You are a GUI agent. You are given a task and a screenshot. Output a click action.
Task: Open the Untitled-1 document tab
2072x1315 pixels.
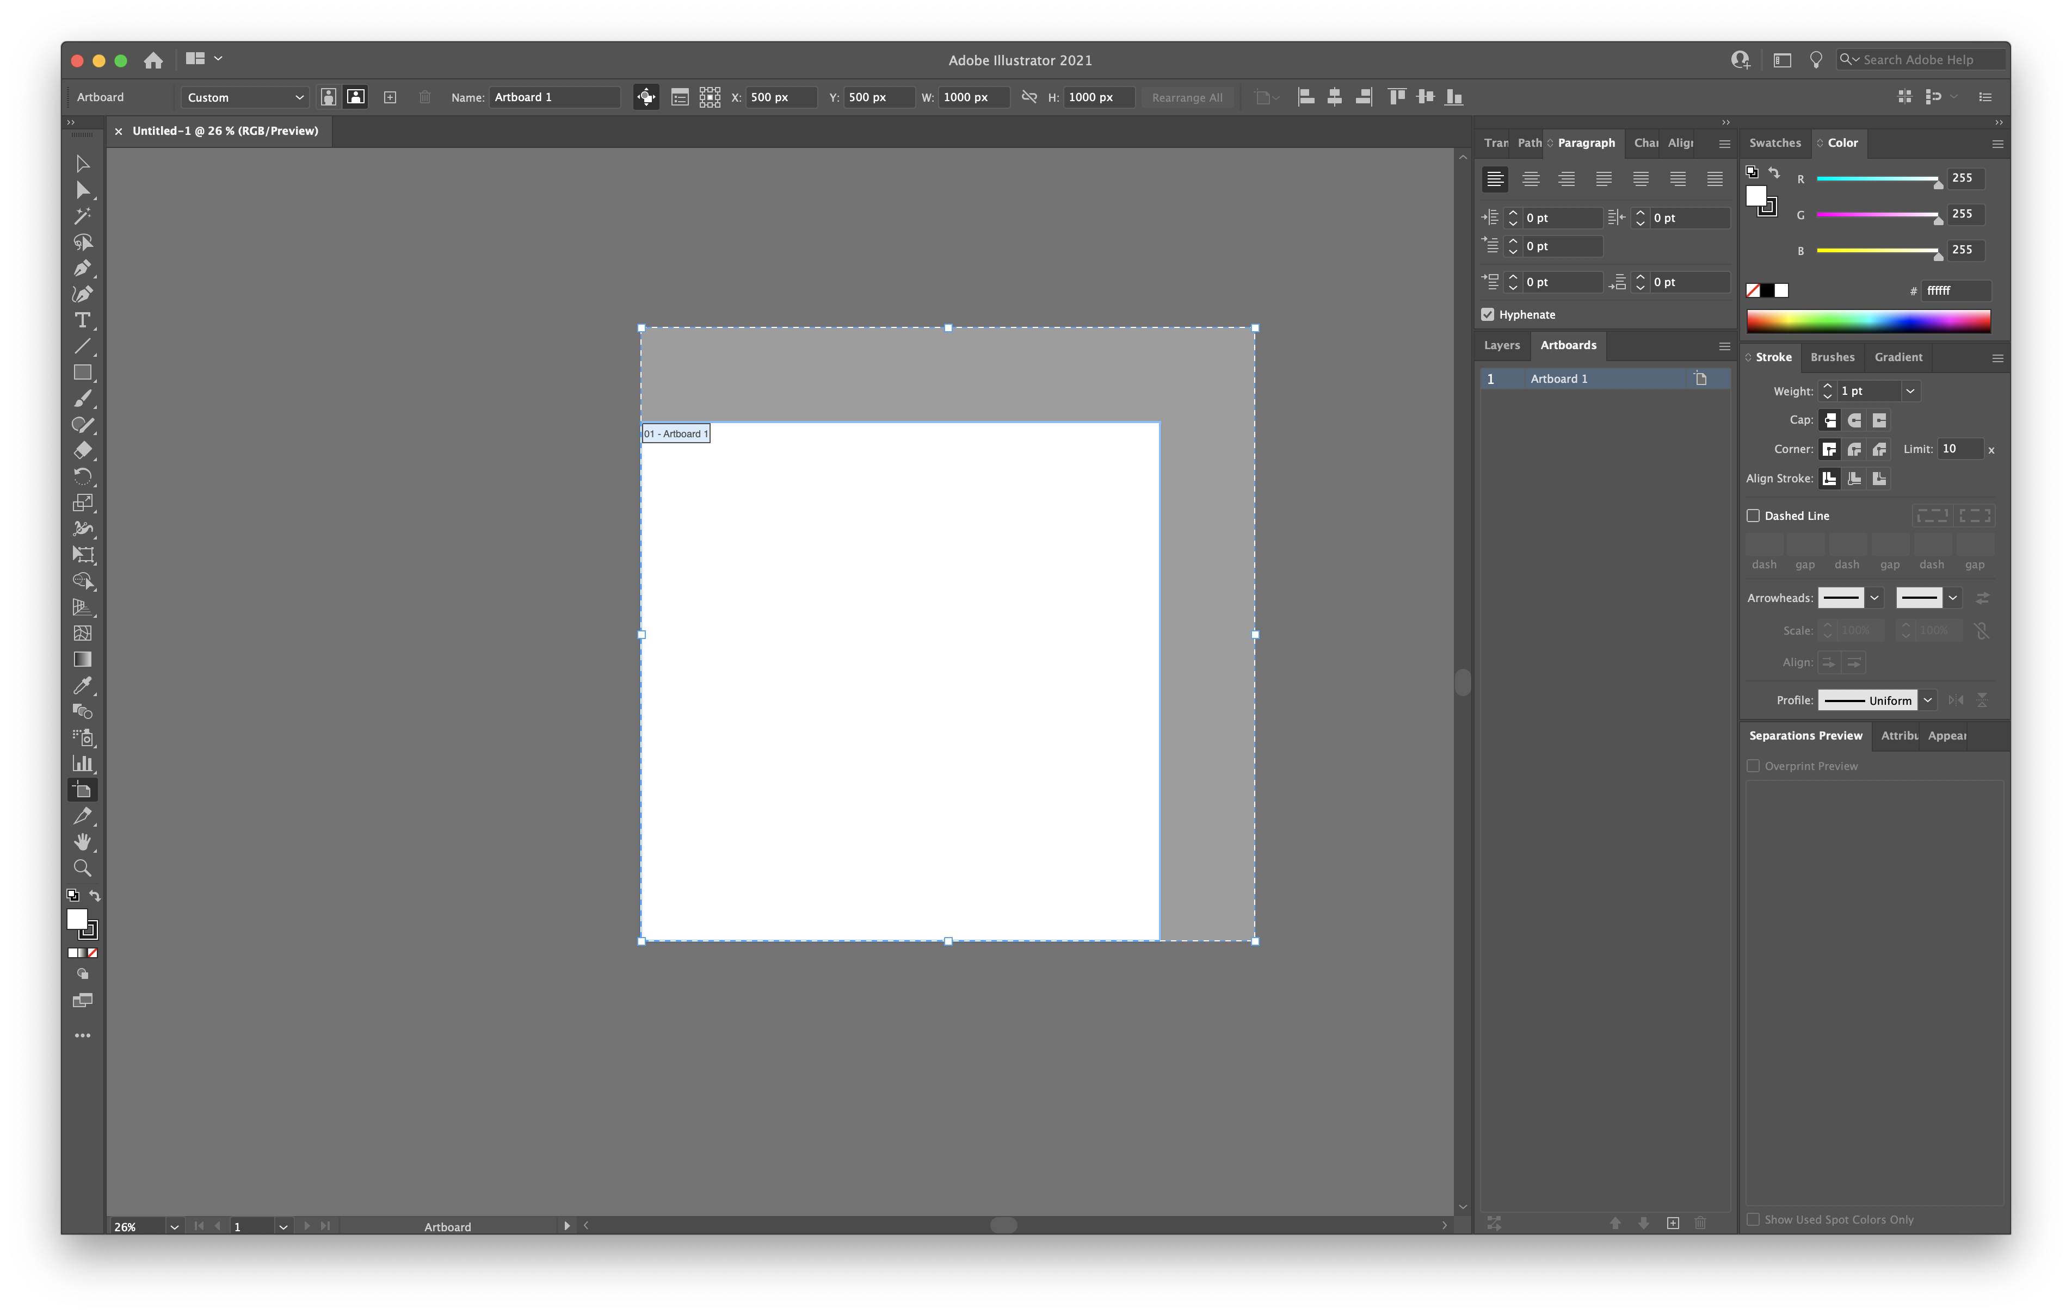tap(225, 131)
